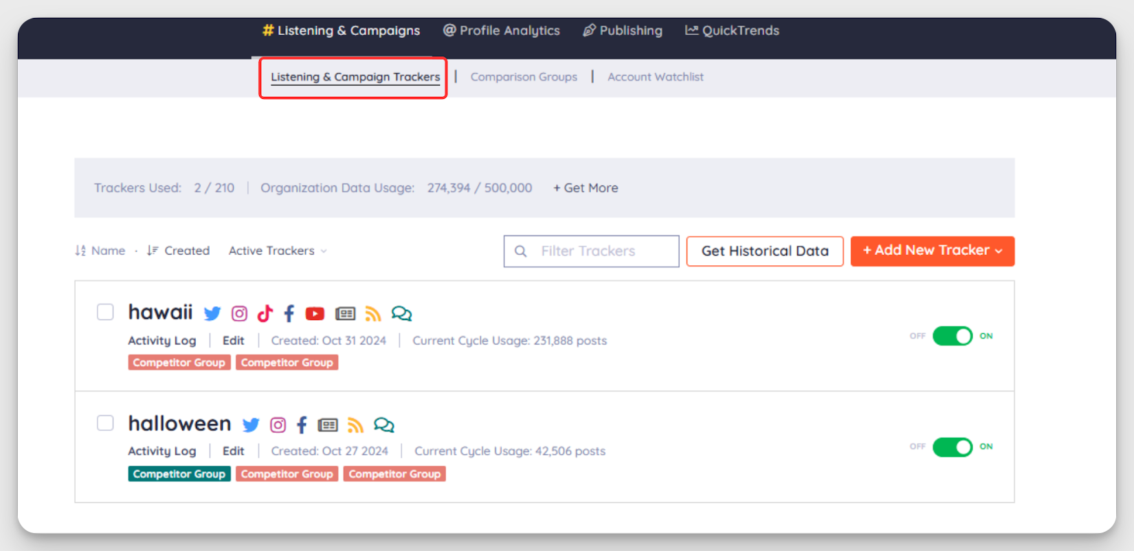
Task: Turn off the halloween tracker toggle
Action: pyautogui.click(x=953, y=447)
